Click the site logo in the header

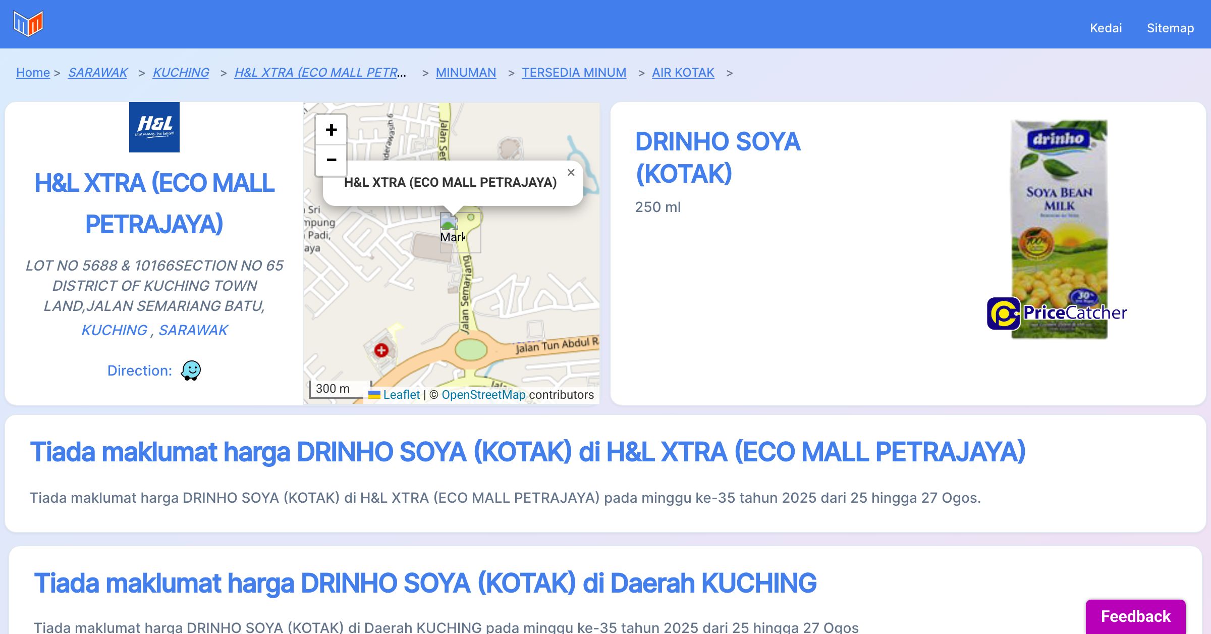pyautogui.click(x=28, y=24)
